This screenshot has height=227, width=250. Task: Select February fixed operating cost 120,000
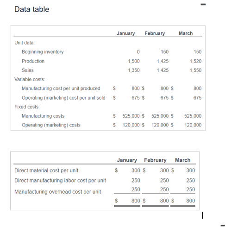(x=160, y=125)
